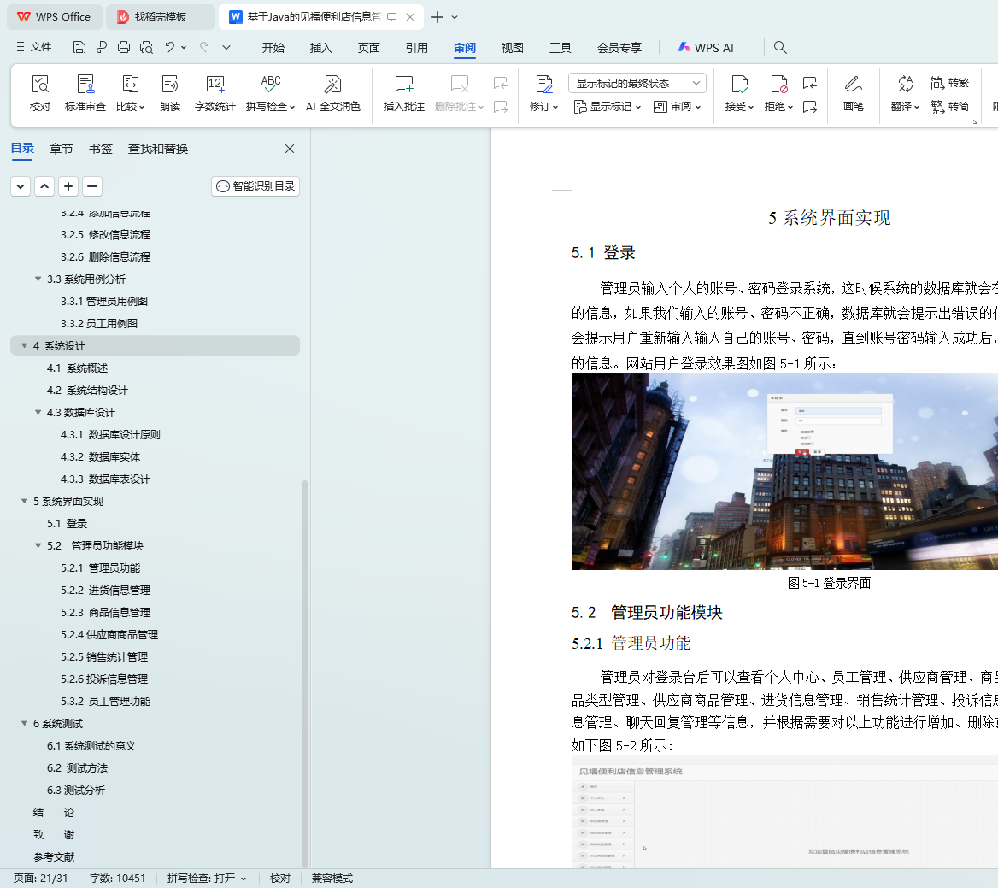This screenshot has width=998, height=888.
Task: Collapse the 5.2 管理员功能模块 node
Action: 38,545
